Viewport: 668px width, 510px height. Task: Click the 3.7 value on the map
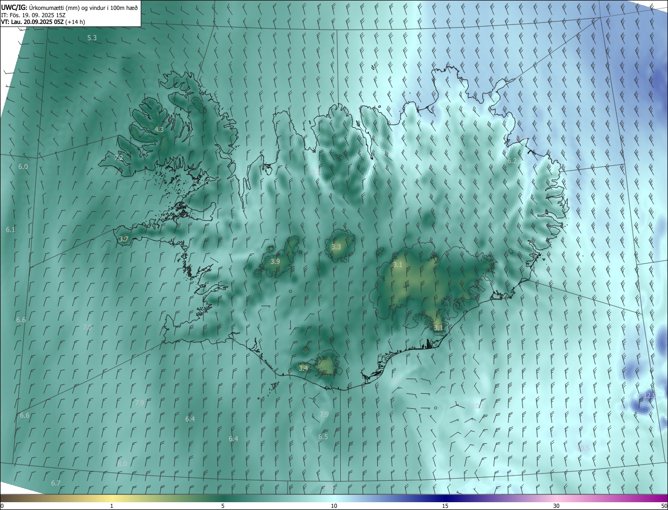point(123,239)
